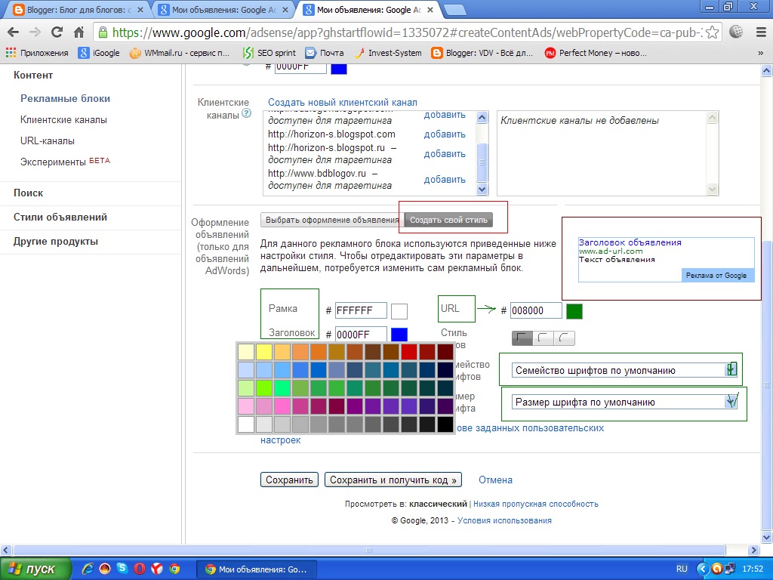773x580 pixels.
Task: Open the Chrome menu hamburger icon
Action: click(x=761, y=32)
